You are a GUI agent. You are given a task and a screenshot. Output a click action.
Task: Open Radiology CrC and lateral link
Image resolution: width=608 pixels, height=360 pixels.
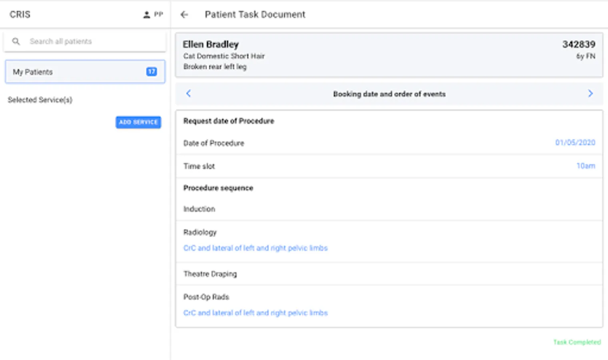pyautogui.click(x=255, y=248)
